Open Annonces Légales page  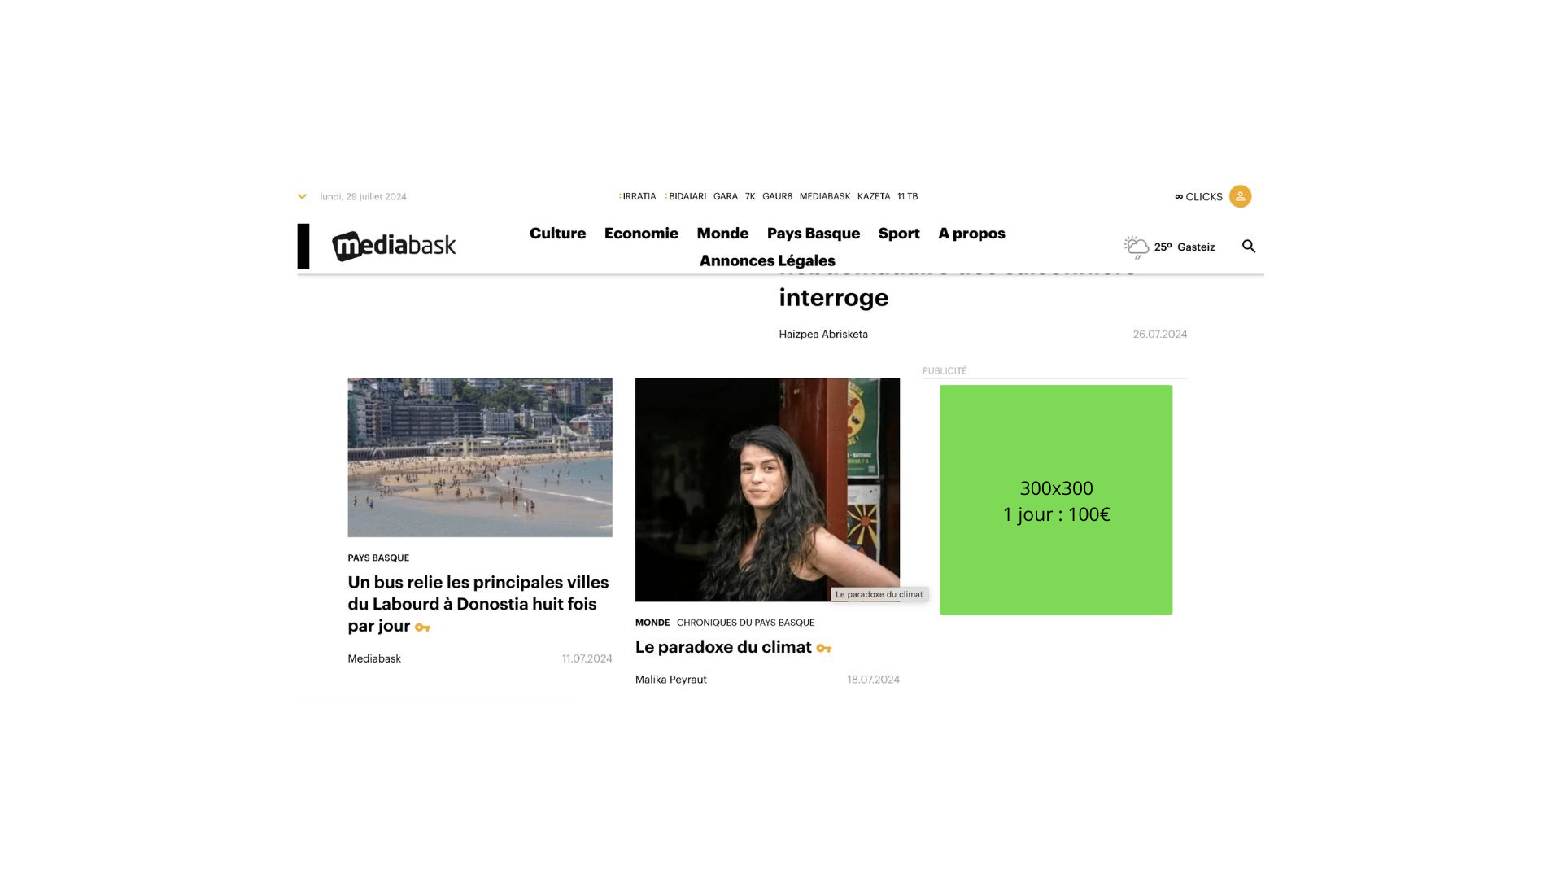pyautogui.click(x=767, y=260)
